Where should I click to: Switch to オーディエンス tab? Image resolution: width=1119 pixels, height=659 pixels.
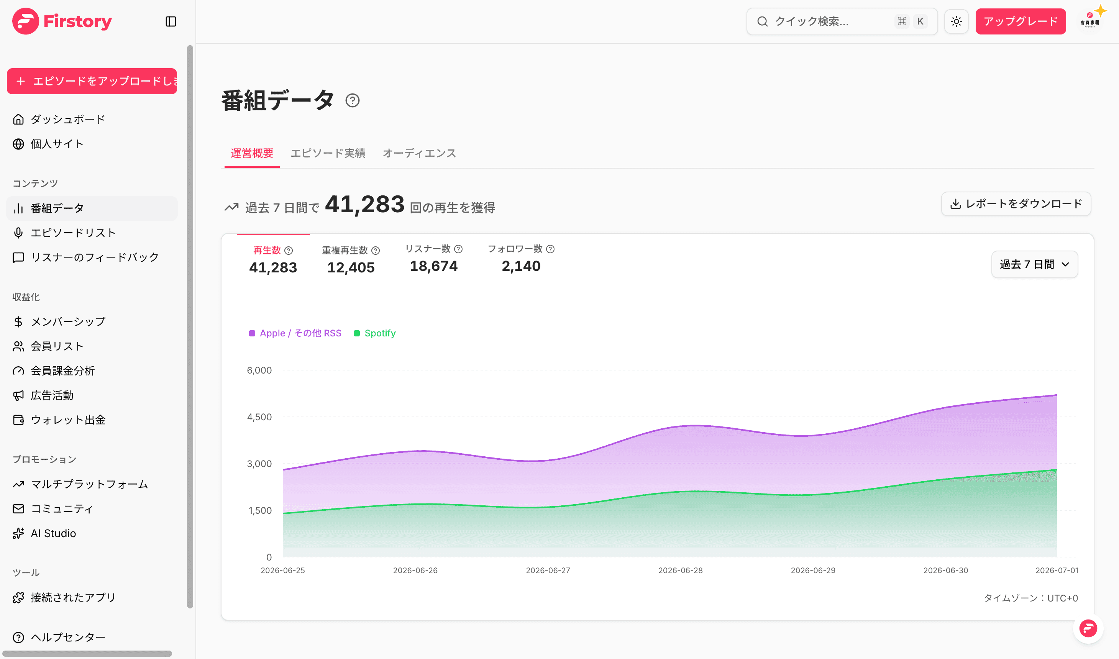click(419, 153)
